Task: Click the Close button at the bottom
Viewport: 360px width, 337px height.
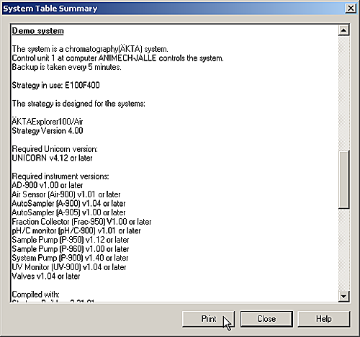Action: tap(266, 319)
